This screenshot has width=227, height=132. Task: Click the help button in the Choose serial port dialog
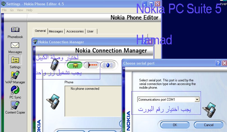[218, 63]
